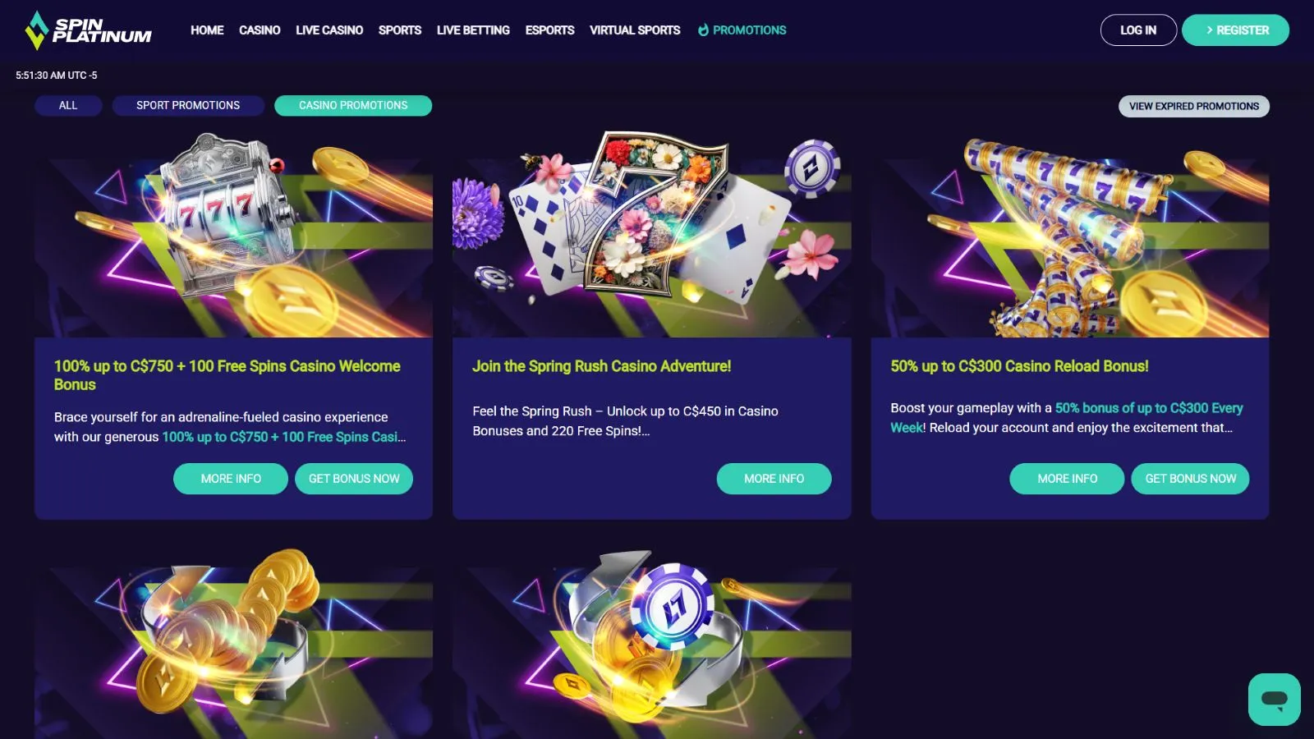Click Get Bonus Now for welcome bonus
Screen dimensions: 1314x739
tap(354, 479)
